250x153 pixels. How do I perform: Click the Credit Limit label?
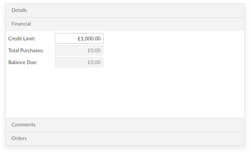pyautogui.click(x=22, y=39)
